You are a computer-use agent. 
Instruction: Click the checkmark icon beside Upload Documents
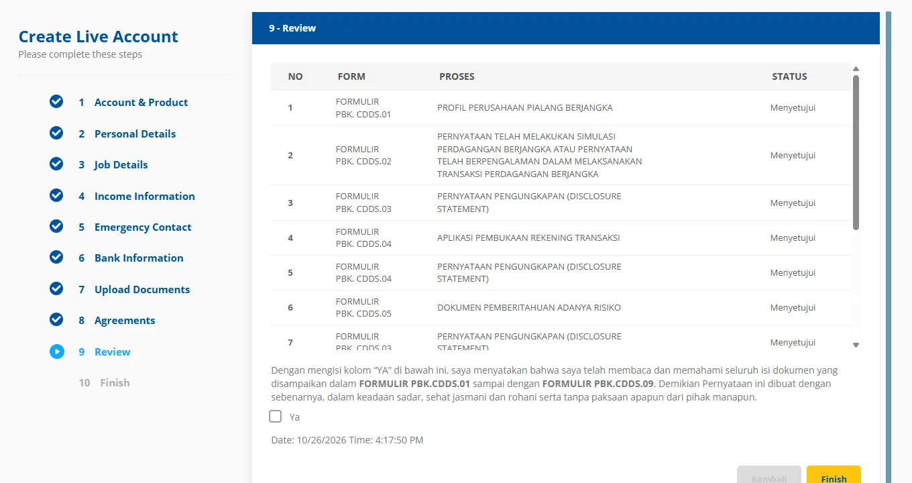[x=56, y=288]
